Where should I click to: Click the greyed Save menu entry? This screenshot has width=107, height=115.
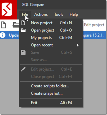pos(51,52)
